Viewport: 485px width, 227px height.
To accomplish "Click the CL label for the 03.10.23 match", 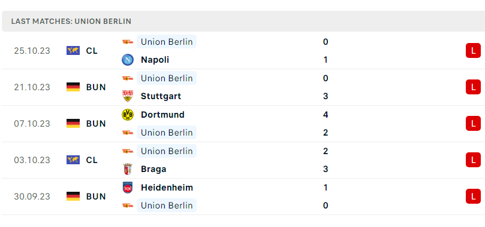I will (x=92, y=160).
